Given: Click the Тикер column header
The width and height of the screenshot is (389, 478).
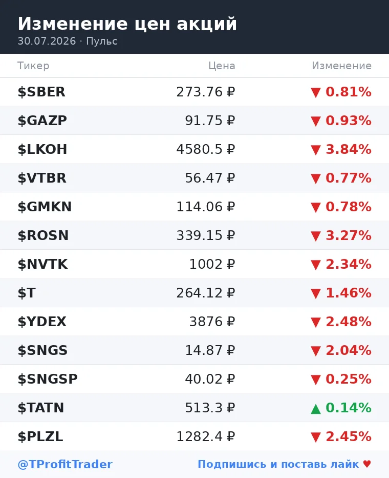Looking at the screenshot, I should pyautogui.click(x=33, y=66).
